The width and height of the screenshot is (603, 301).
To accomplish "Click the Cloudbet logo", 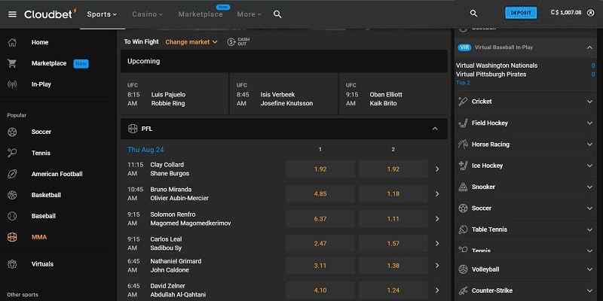I will pyautogui.click(x=51, y=14).
